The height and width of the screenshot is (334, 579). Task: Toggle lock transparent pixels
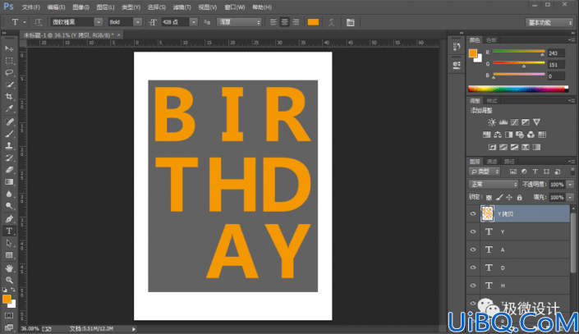coord(489,198)
